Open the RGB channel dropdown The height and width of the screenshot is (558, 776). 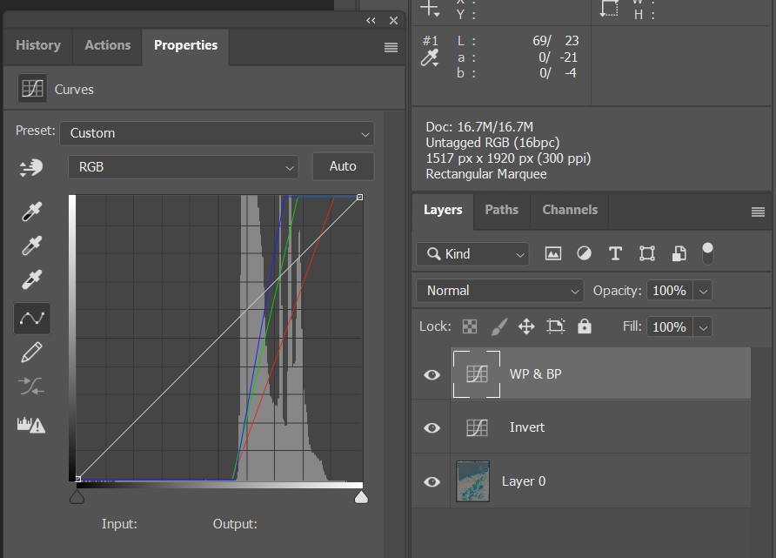point(183,167)
